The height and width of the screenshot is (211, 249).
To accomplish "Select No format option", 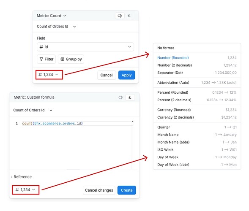I will tap(197, 48).
